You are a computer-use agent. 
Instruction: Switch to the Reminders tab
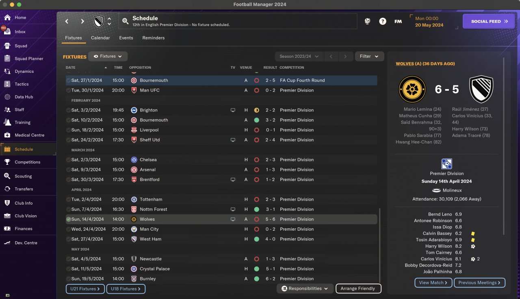click(154, 38)
